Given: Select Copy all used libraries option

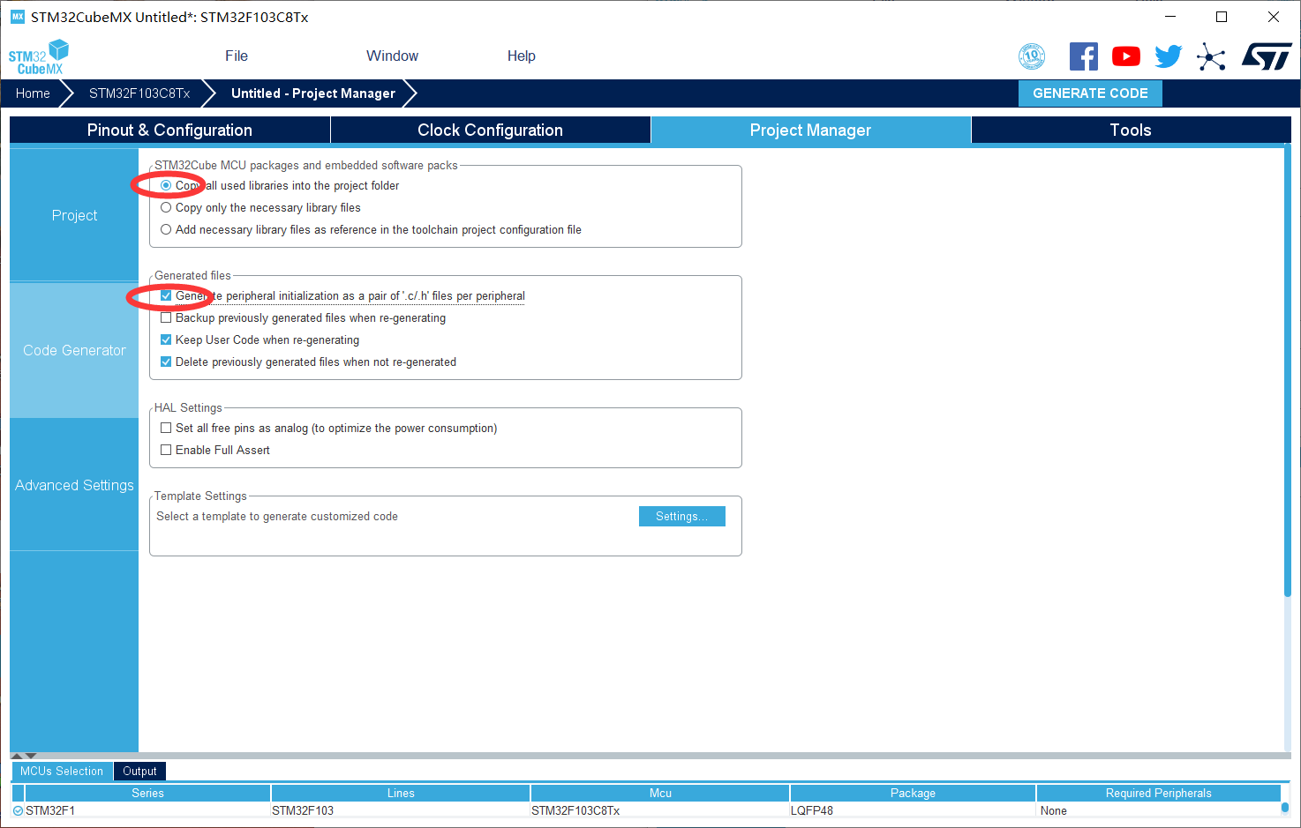Looking at the screenshot, I should click(166, 185).
